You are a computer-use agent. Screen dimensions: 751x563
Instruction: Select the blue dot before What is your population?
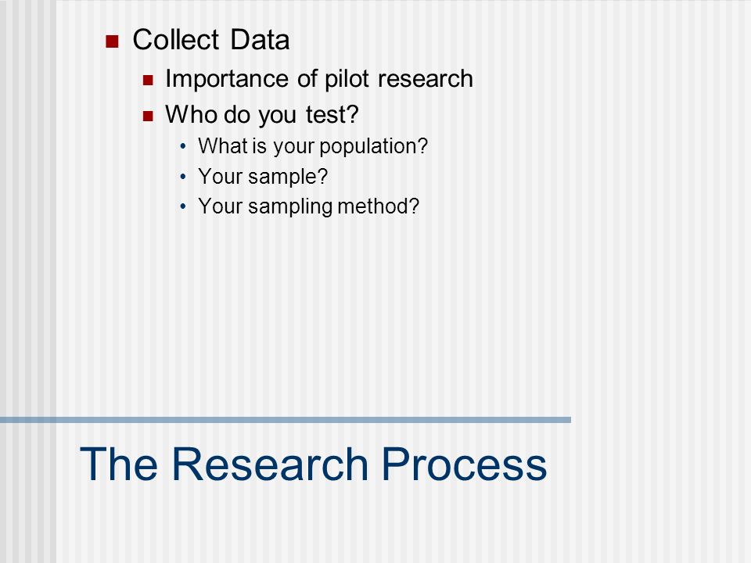(x=183, y=146)
